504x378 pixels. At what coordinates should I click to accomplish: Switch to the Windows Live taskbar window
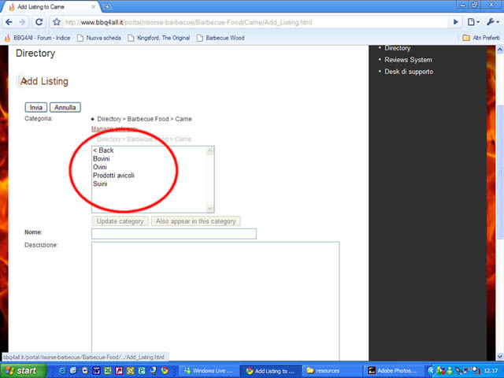pyautogui.click(x=209, y=371)
